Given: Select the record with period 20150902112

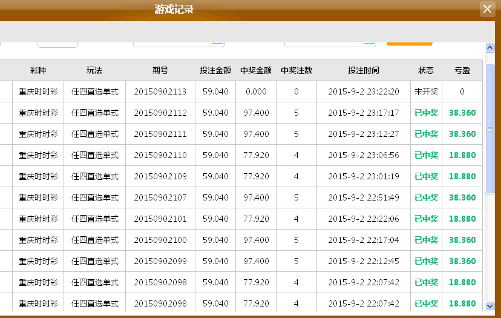Looking at the screenshot, I should click(160, 113).
